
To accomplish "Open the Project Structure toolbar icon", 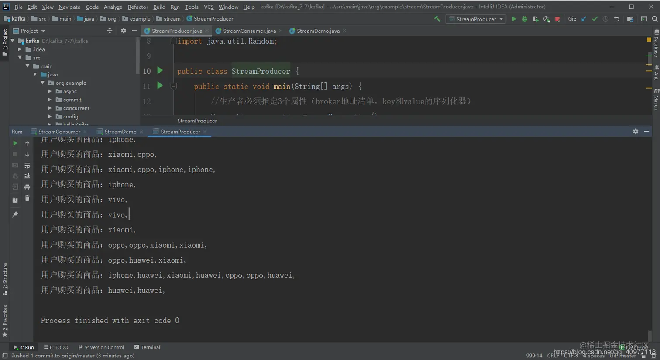I will (x=630, y=19).
